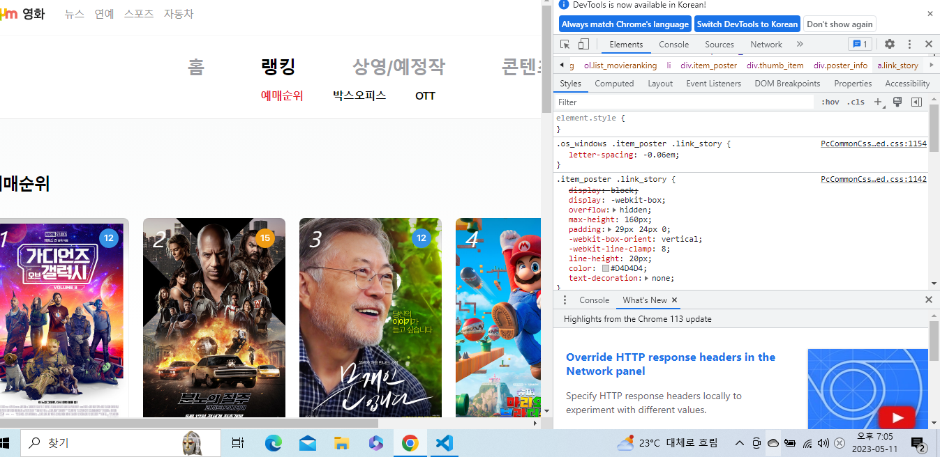
Task: Select the div.poster_info breadcrumb
Action: coord(840,65)
